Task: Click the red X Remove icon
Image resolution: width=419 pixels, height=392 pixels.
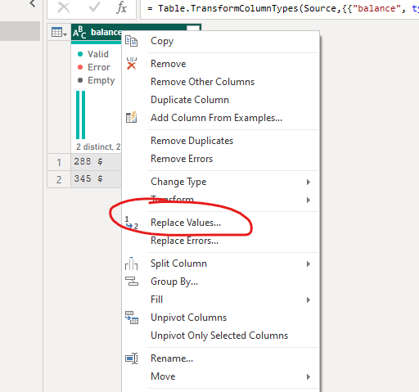Action: click(x=132, y=64)
